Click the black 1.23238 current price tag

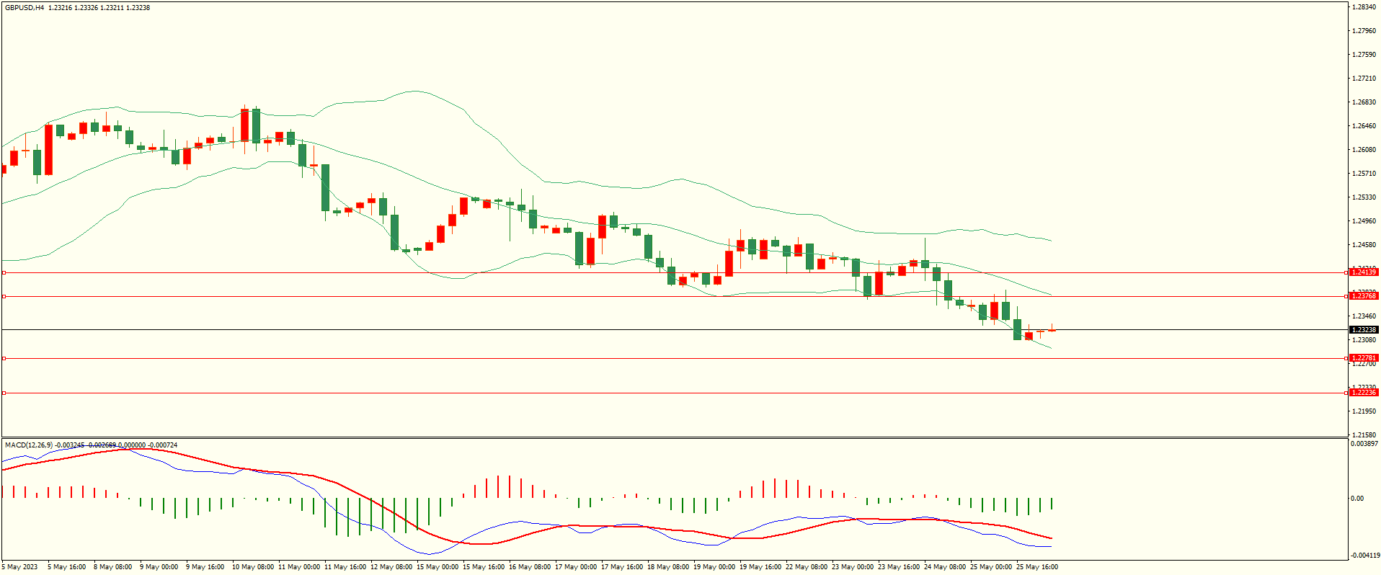[x=1364, y=330]
